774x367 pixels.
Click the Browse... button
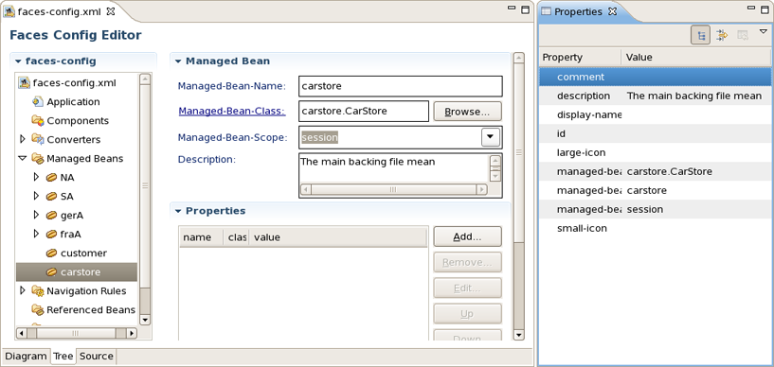coord(467,112)
